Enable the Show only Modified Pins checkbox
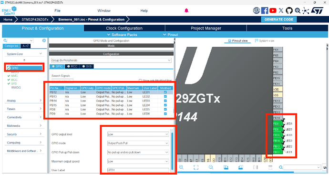The image size is (329, 175). (x=140, y=81)
